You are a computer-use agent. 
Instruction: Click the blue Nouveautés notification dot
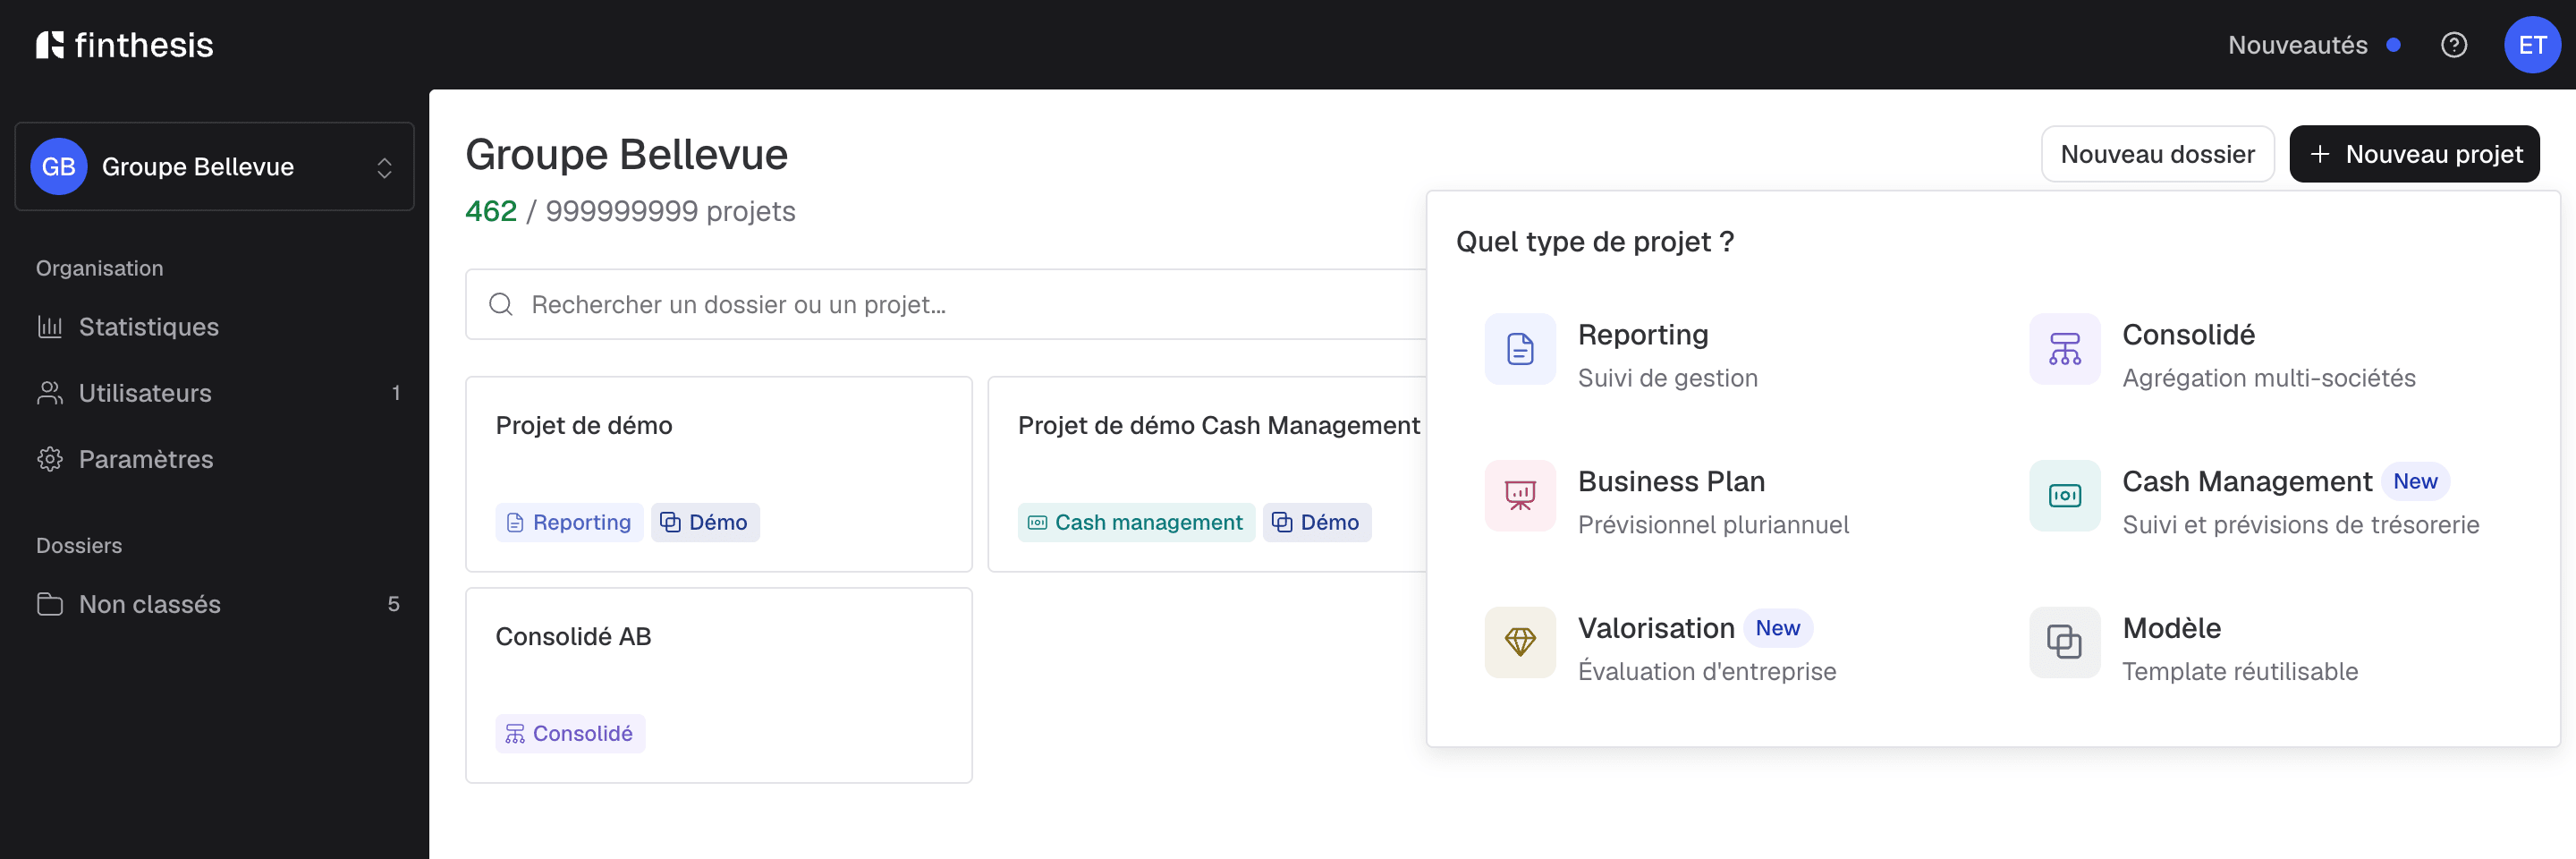(x=2393, y=45)
